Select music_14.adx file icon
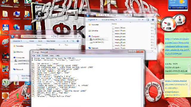This screenshot has height=107, width=191. tap(113, 28)
